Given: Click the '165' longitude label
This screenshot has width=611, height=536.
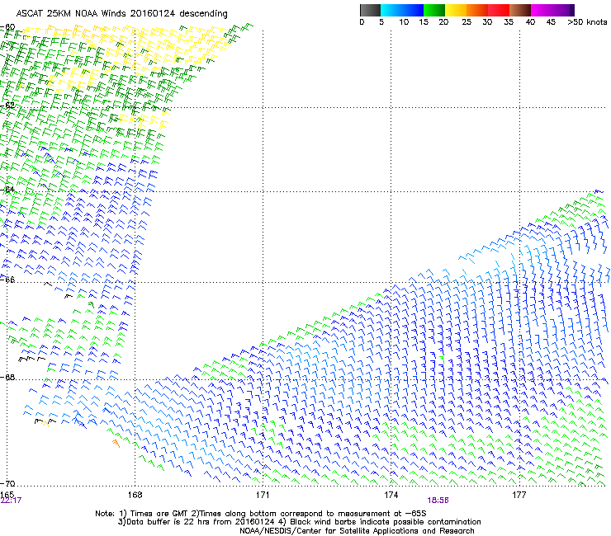Looking at the screenshot, I should [7, 495].
